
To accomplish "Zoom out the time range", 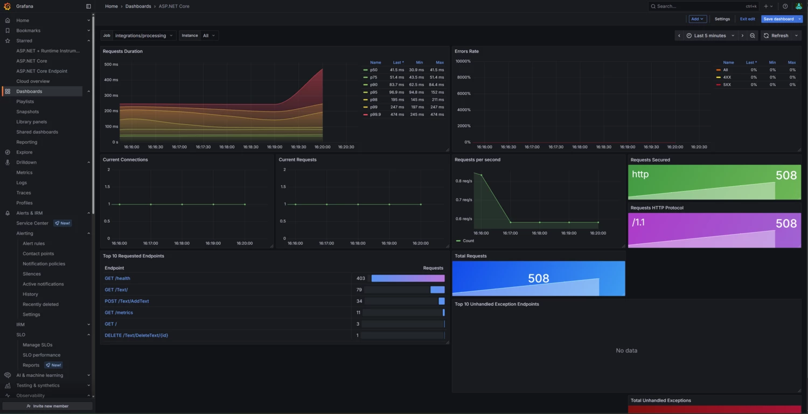I will point(753,36).
